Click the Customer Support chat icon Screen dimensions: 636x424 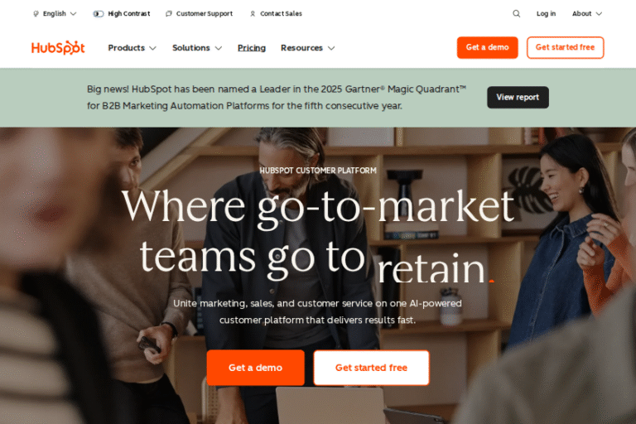[x=169, y=14]
